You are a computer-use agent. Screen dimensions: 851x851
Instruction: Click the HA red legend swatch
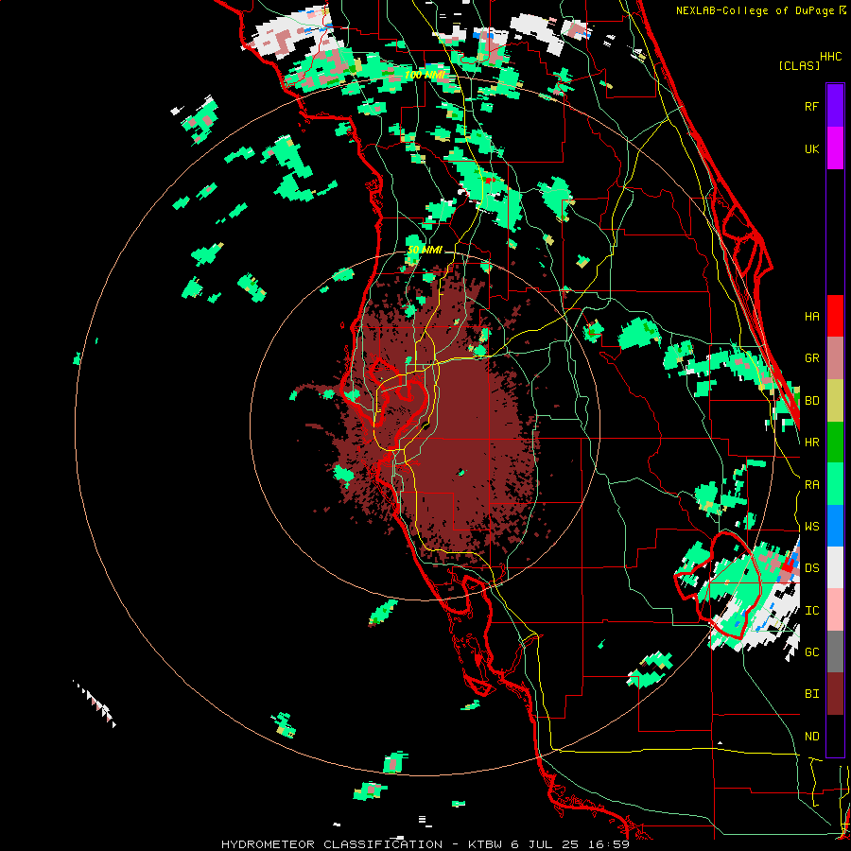[x=835, y=316]
